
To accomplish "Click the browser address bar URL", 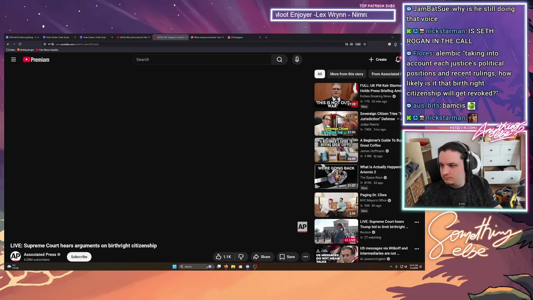I will pos(77,44).
